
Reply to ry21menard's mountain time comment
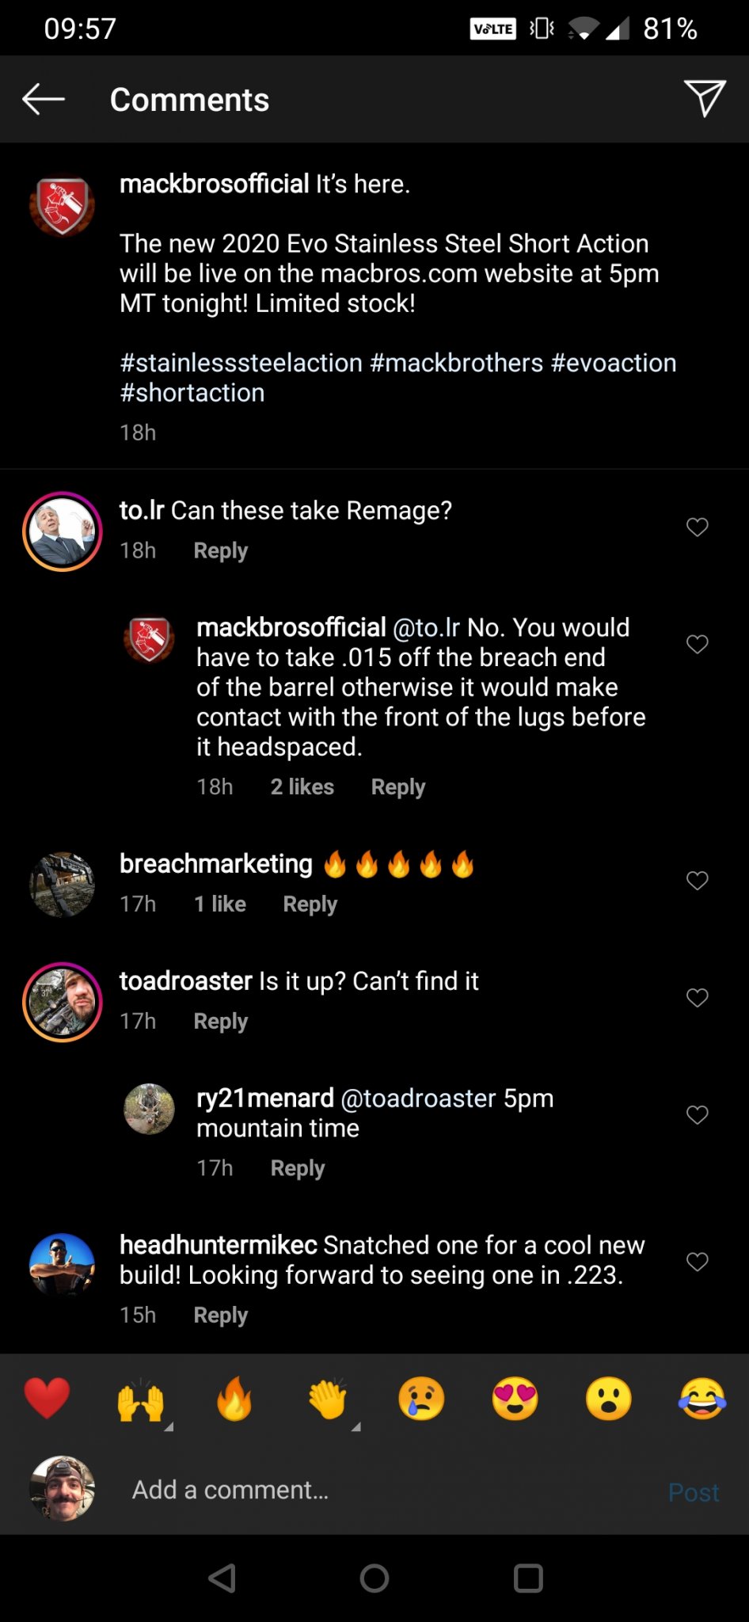(297, 1168)
